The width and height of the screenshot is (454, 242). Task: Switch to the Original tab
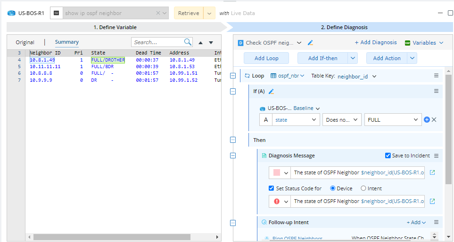25,42
